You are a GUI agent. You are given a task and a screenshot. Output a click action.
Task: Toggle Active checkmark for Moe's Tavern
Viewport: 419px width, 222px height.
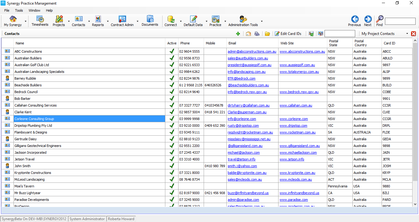coord(172,186)
